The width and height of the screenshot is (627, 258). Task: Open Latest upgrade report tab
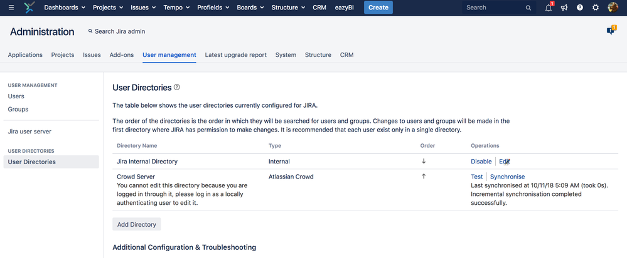[x=236, y=55]
